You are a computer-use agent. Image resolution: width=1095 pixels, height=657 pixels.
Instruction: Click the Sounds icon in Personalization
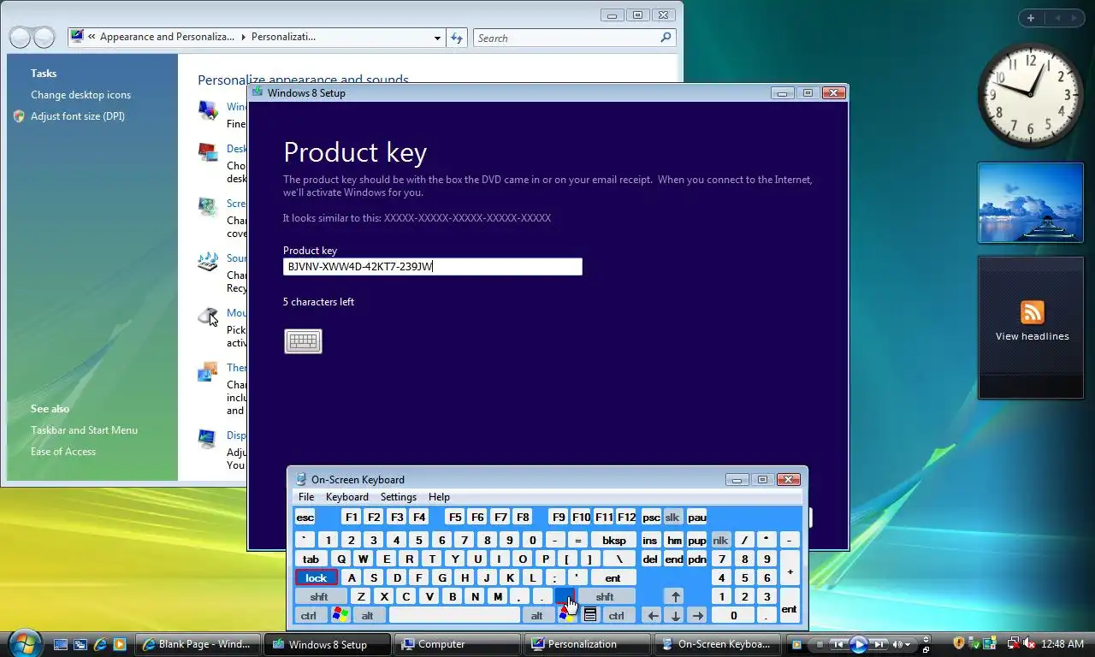pyautogui.click(x=208, y=262)
